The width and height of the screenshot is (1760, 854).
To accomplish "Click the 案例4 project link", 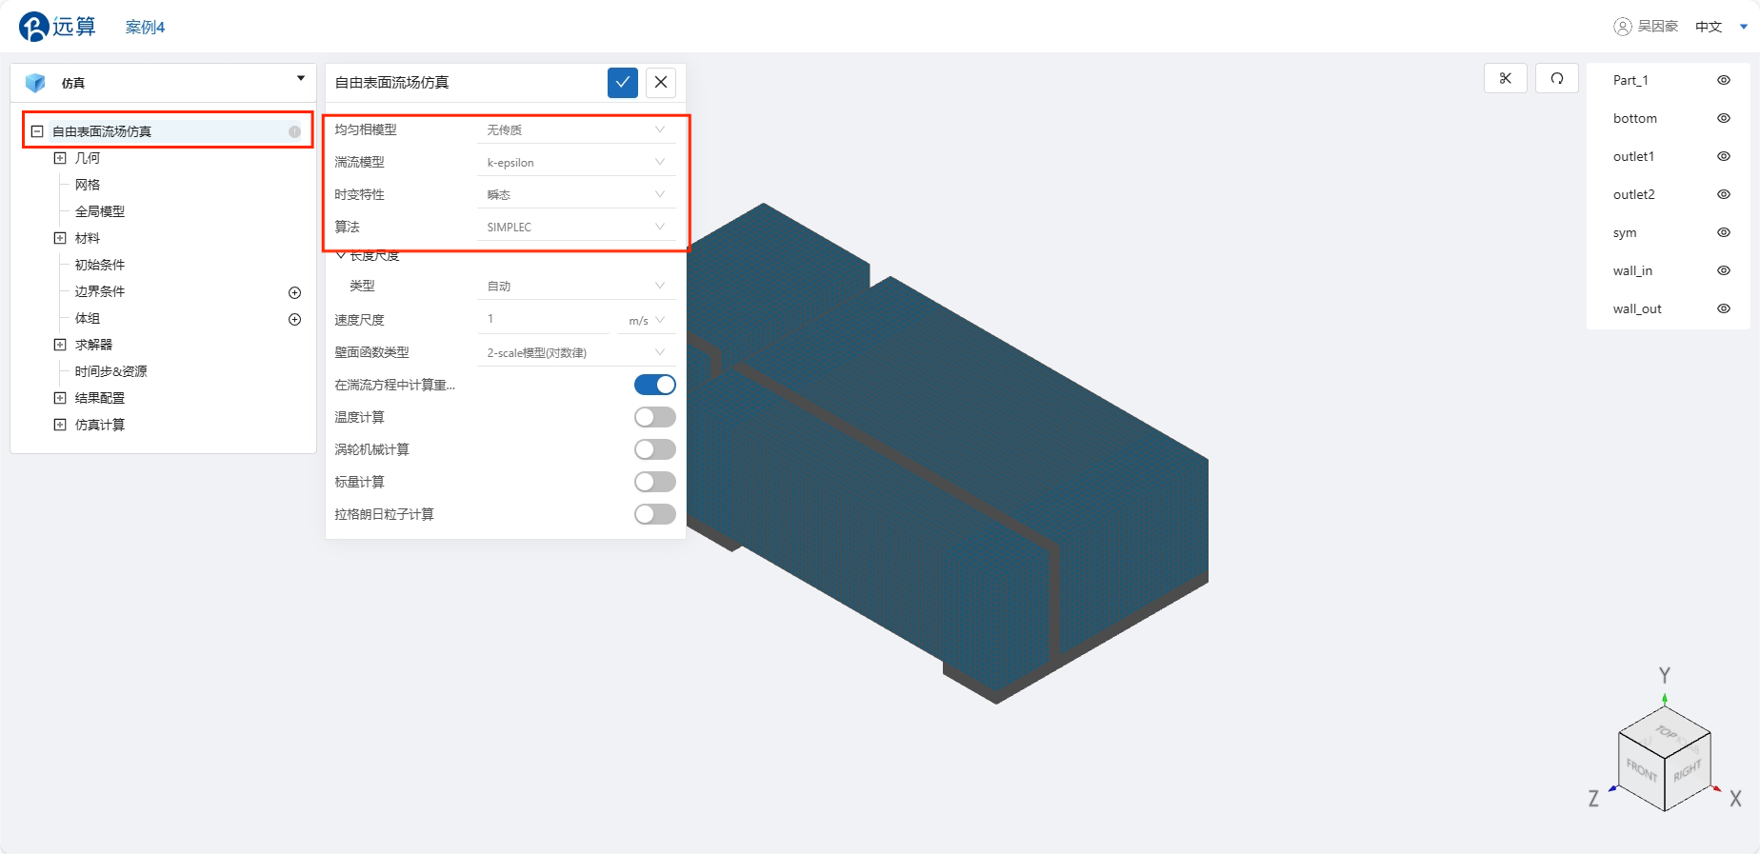I will tap(145, 27).
